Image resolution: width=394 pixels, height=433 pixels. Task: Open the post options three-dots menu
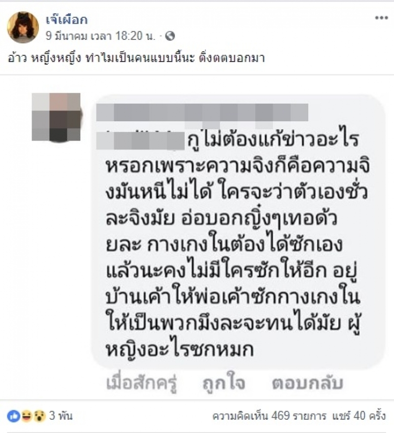point(381,18)
